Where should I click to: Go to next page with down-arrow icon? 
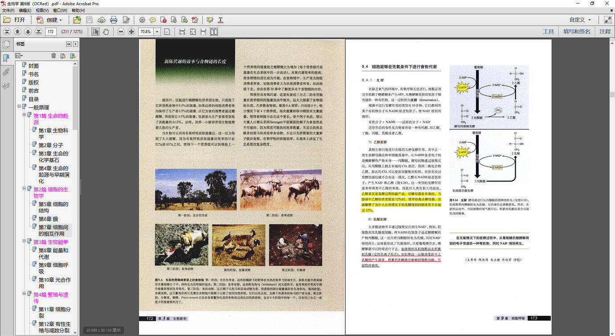[28, 31]
